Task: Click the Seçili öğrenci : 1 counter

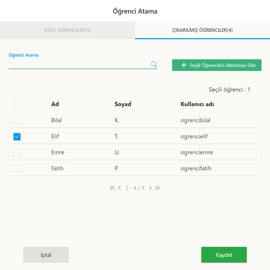Action: pyautogui.click(x=229, y=89)
